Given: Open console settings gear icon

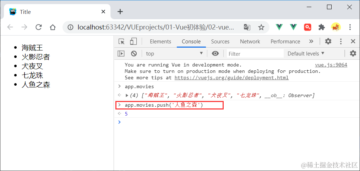Looking at the screenshot, I should point(353,54).
